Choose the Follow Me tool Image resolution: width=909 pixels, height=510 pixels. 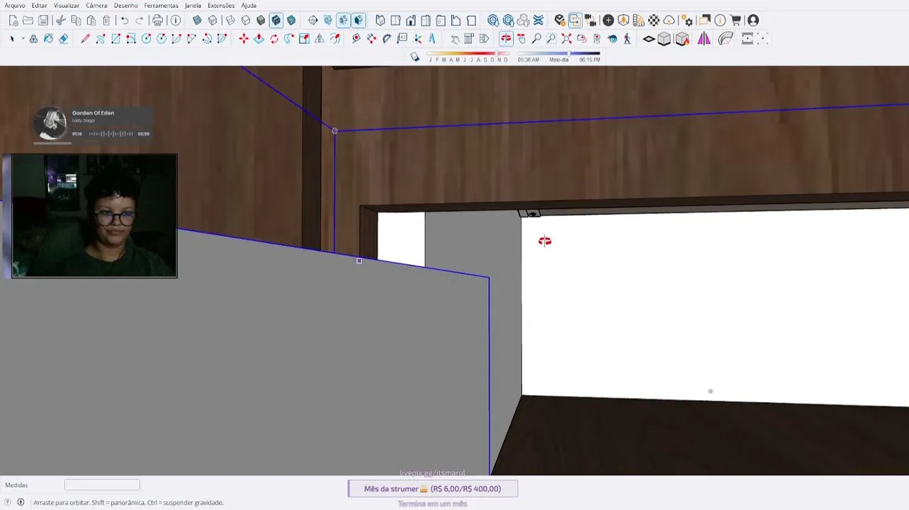tap(289, 39)
